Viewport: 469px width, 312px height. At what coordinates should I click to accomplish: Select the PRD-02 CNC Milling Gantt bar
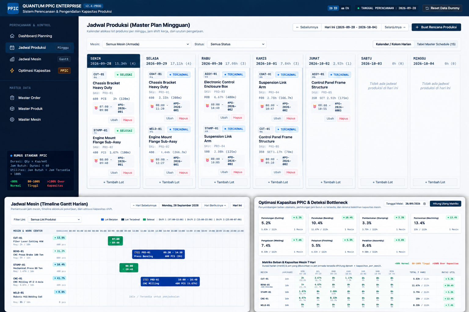[x=170, y=282]
